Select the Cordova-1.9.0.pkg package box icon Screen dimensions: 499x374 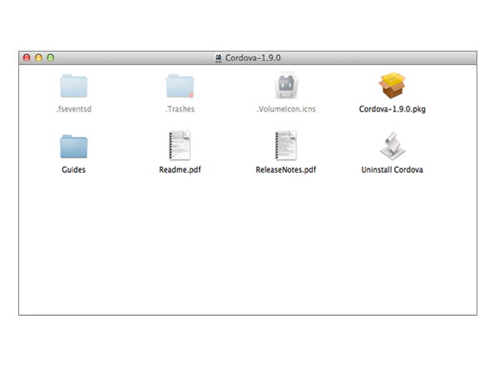(x=393, y=86)
